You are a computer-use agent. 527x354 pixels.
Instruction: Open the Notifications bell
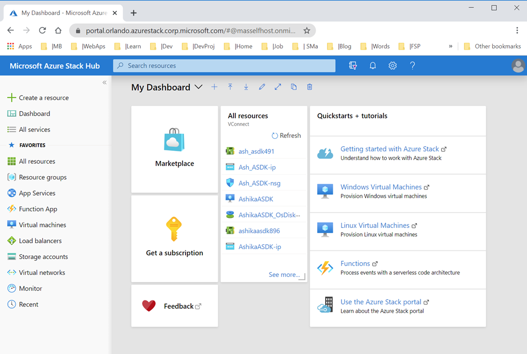(x=373, y=65)
